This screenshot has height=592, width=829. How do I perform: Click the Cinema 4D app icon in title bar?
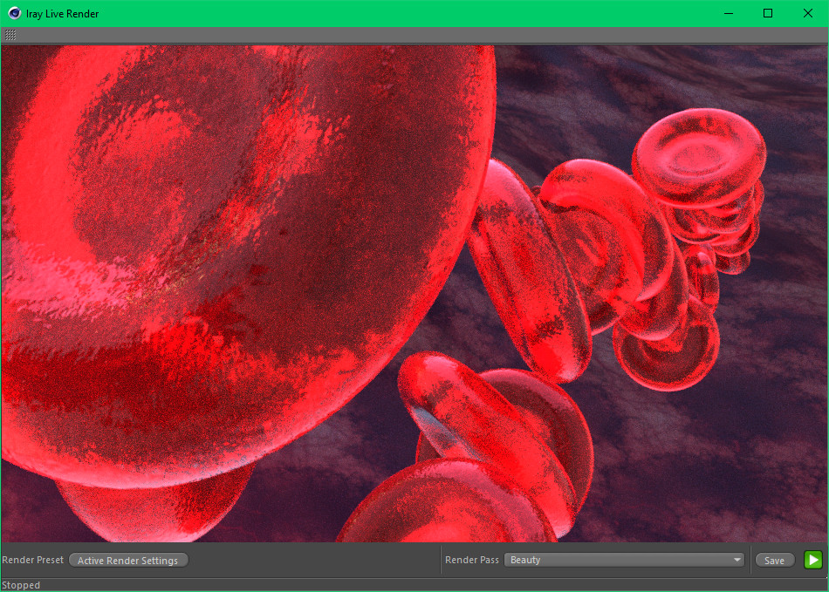pyautogui.click(x=14, y=13)
